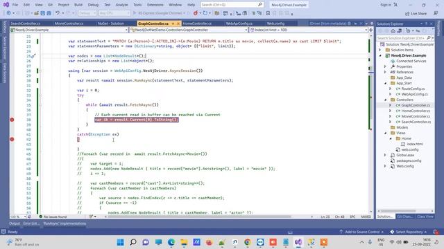Click the Open File folder icon in toolbar

click(37, 13)
